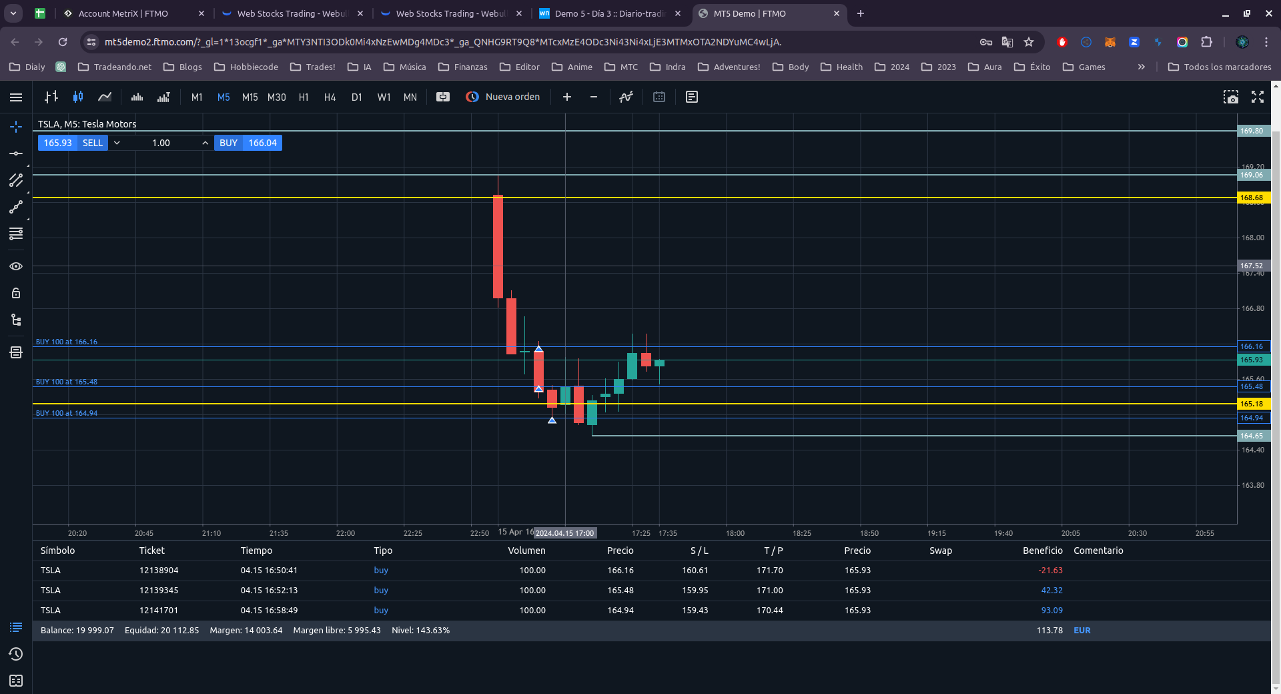Click Nueva orden button
This screenshot has width=1281, height=694.
pyautogui.click(x=504, y=97)
